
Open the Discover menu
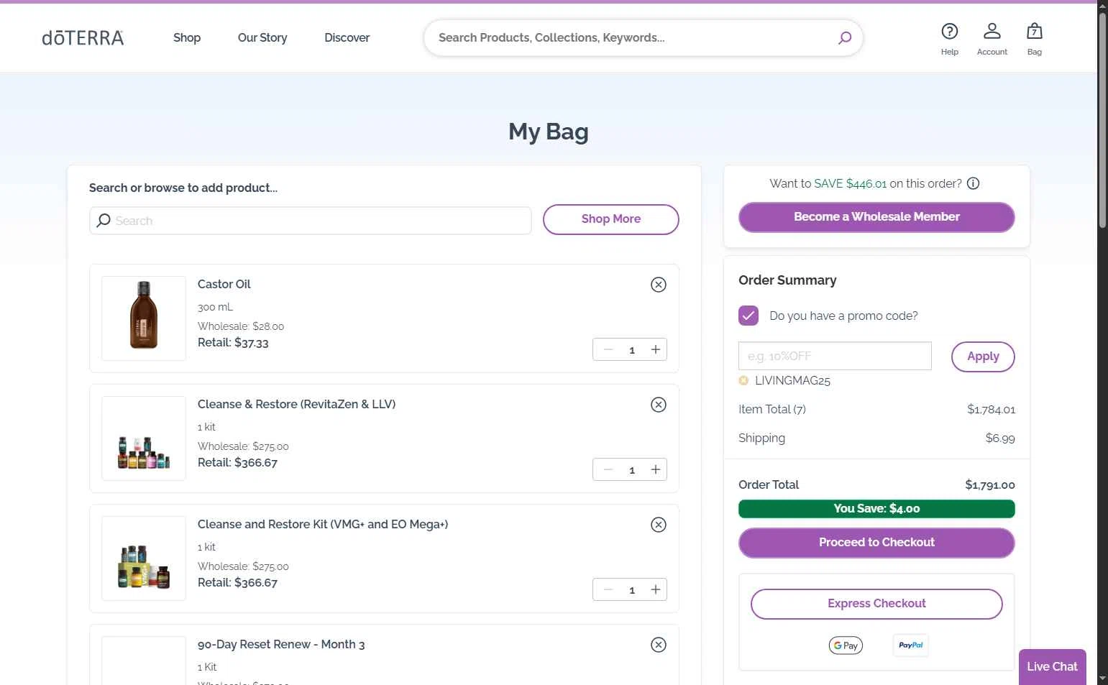tap(347, 37)
